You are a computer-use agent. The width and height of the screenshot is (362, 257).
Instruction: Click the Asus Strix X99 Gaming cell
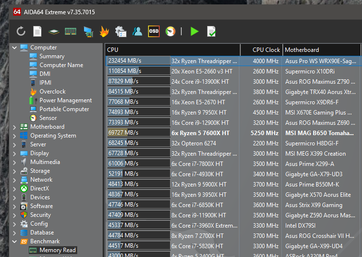[314, 205]
